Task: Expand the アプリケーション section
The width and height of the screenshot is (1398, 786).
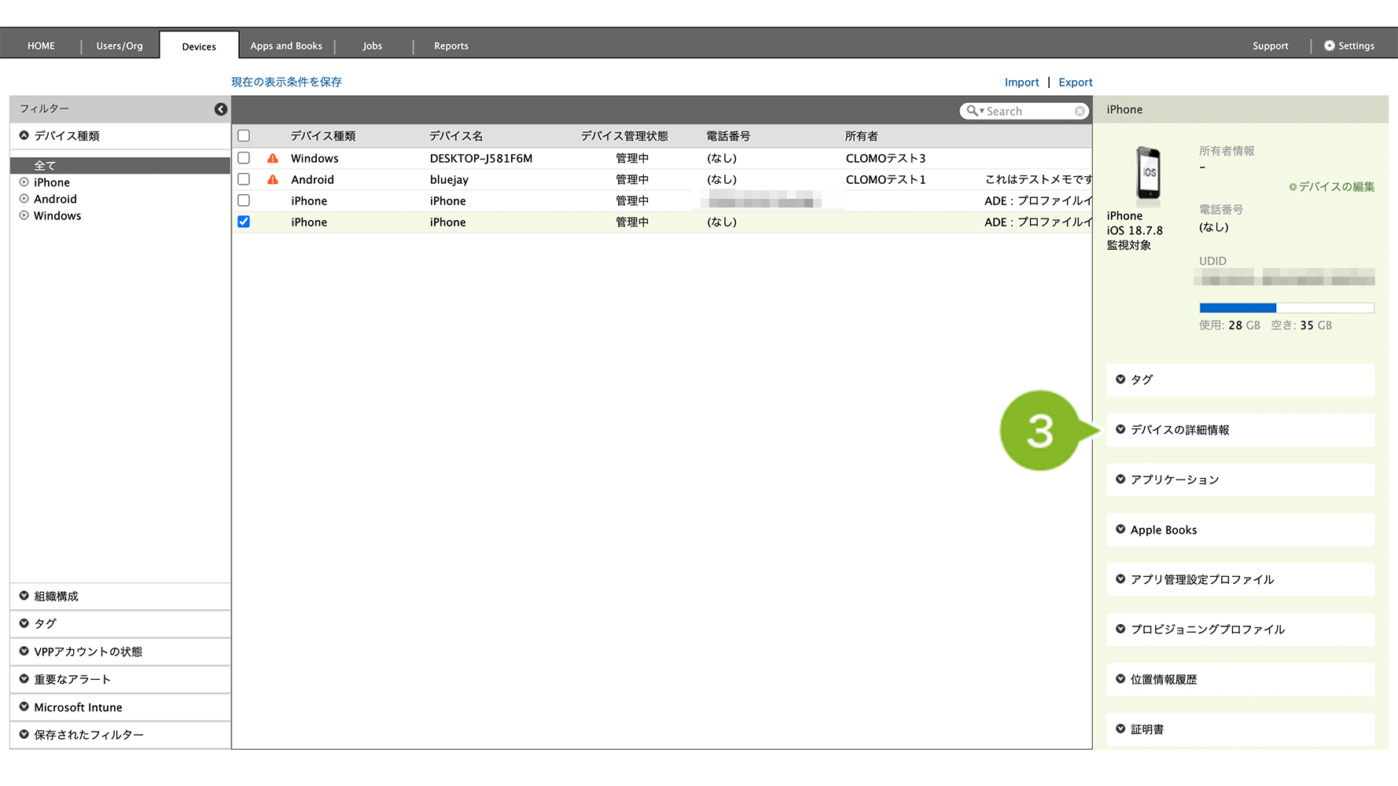Action: (1241, 479)
